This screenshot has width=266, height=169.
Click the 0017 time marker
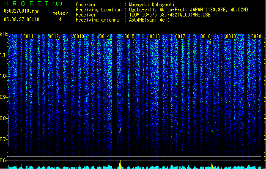click(x=180, y=36)
